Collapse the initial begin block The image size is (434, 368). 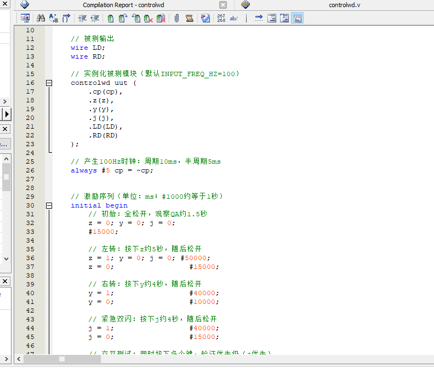49,205
